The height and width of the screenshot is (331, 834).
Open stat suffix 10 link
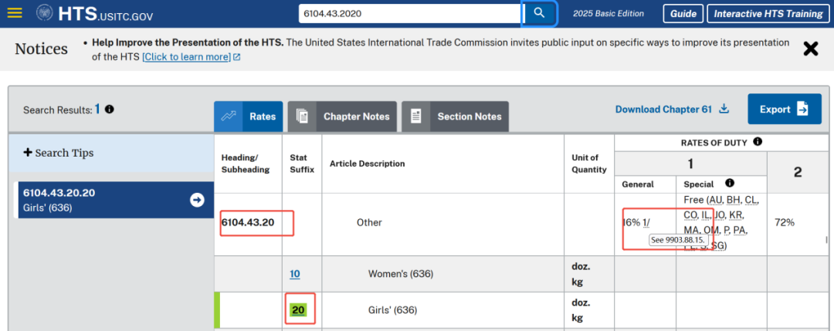point(295,274)
